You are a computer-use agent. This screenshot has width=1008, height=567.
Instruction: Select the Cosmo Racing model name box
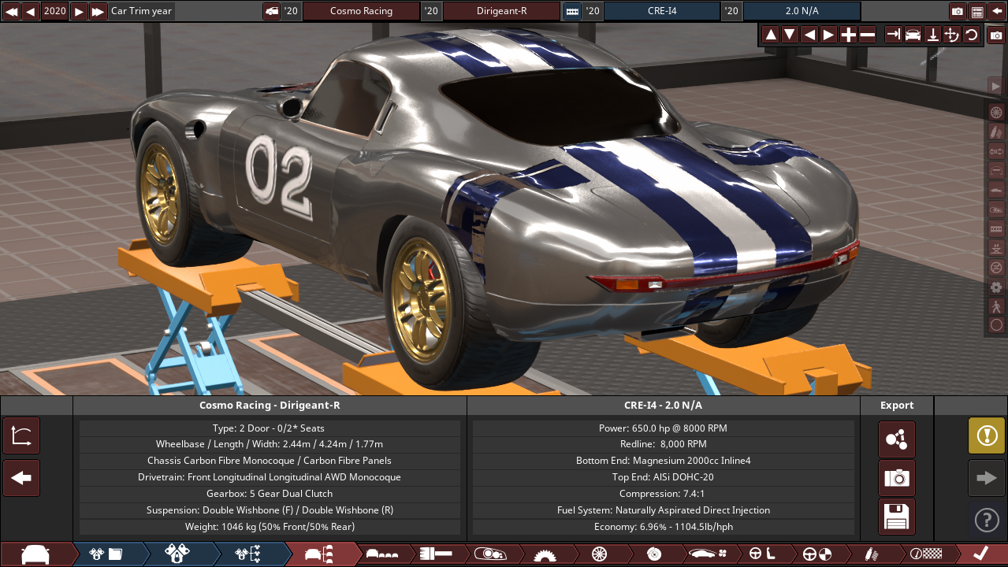tap(361, 12)
